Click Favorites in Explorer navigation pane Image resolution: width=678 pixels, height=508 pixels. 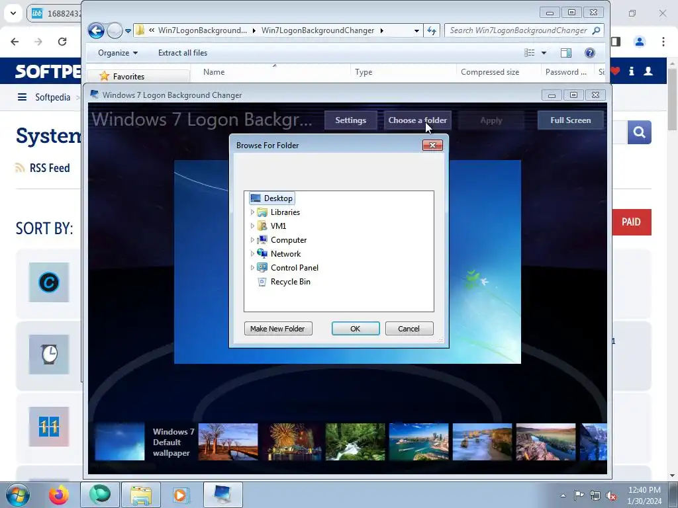[x=128, y=77]
